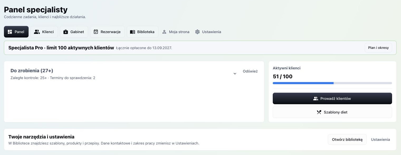The image size is (401, 155).
Task: Click the Prowadź klientów button
Action: pos(332,99)
